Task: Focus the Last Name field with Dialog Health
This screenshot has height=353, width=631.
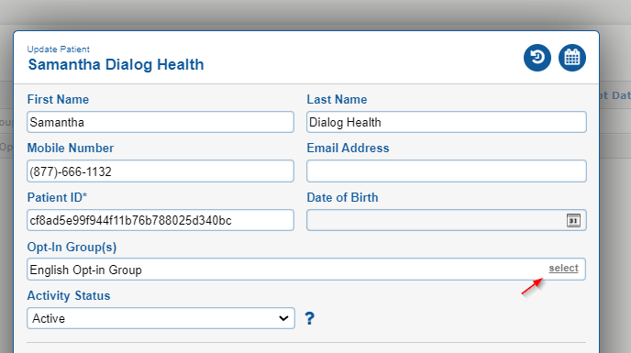Action: coord(447,122)
